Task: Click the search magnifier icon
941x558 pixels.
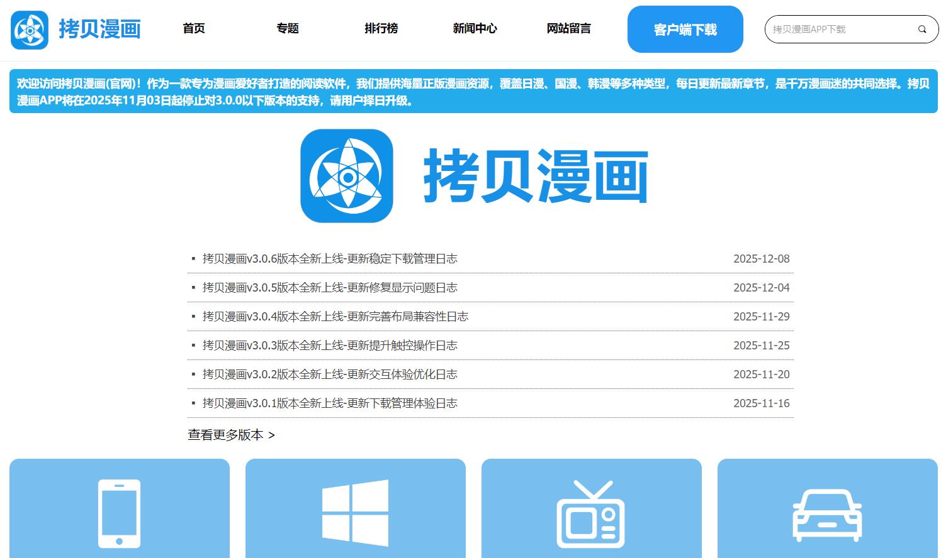Action: (921, 29)
